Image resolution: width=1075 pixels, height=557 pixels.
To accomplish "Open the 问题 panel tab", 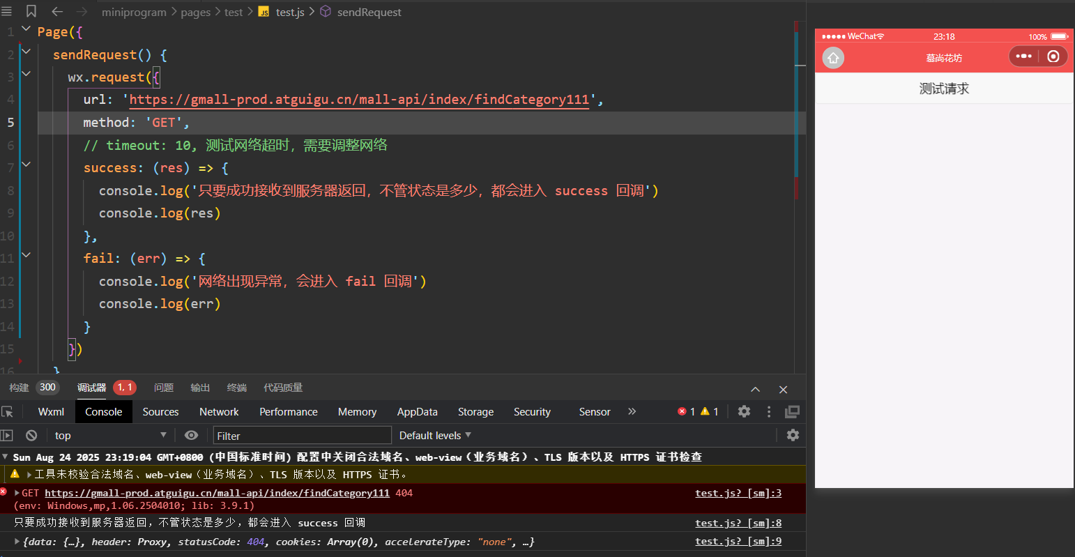I will [x=164, y=388].
